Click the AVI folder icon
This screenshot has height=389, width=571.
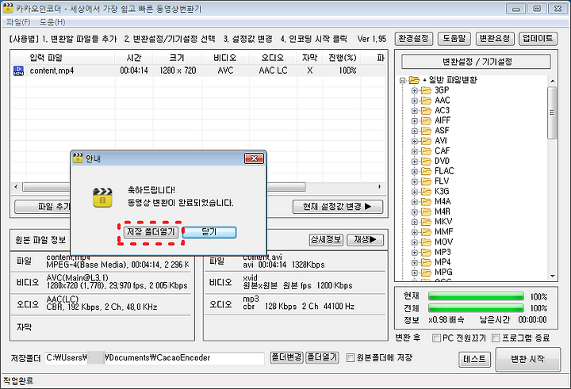pyautogui.click(x=426, y=141)
